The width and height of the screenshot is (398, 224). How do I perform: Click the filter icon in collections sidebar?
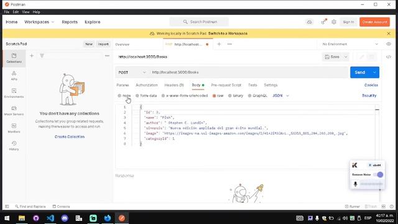(x=42, y=55)
